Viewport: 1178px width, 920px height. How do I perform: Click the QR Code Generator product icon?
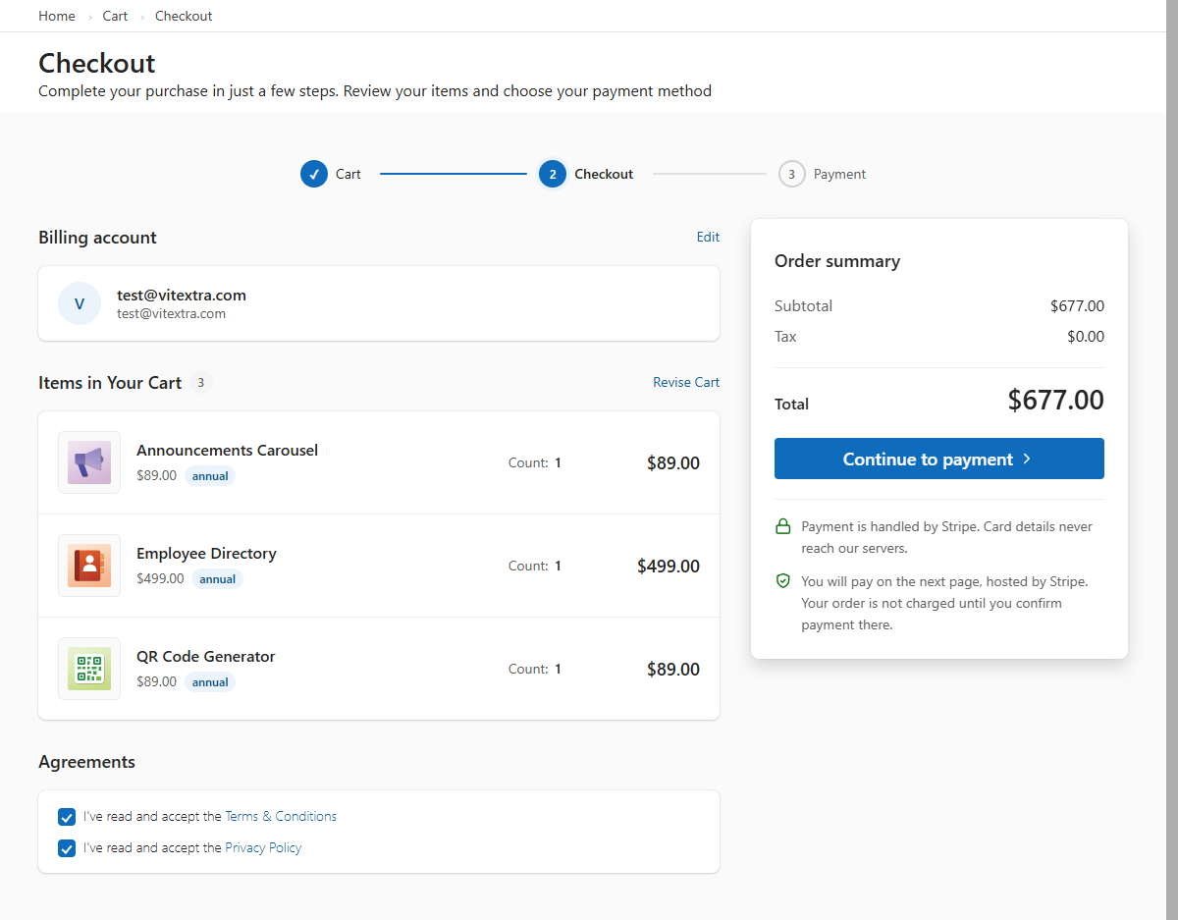89,669
